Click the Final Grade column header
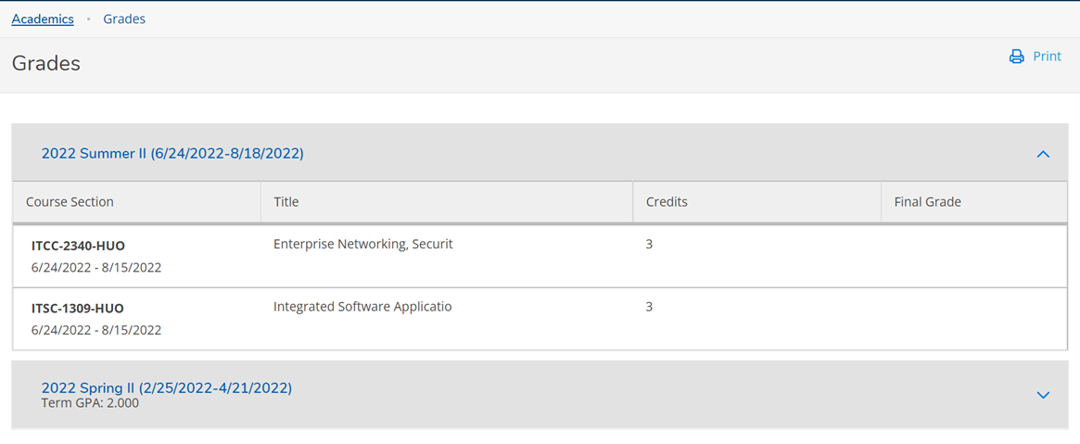1080x444 pixels. pos(927,201)
